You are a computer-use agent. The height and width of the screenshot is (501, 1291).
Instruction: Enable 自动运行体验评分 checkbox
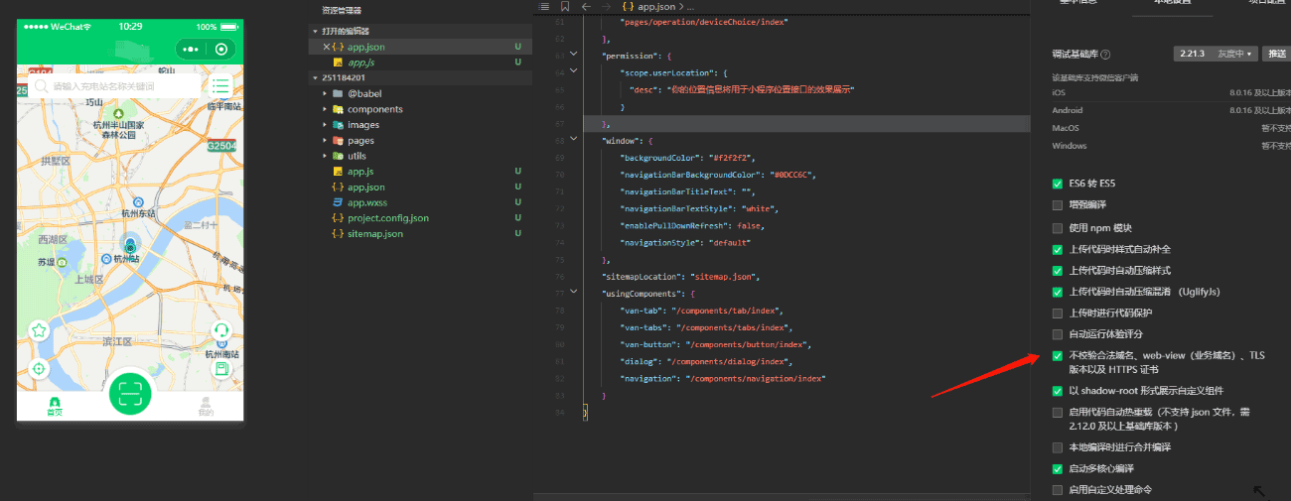coord(1058,334)
